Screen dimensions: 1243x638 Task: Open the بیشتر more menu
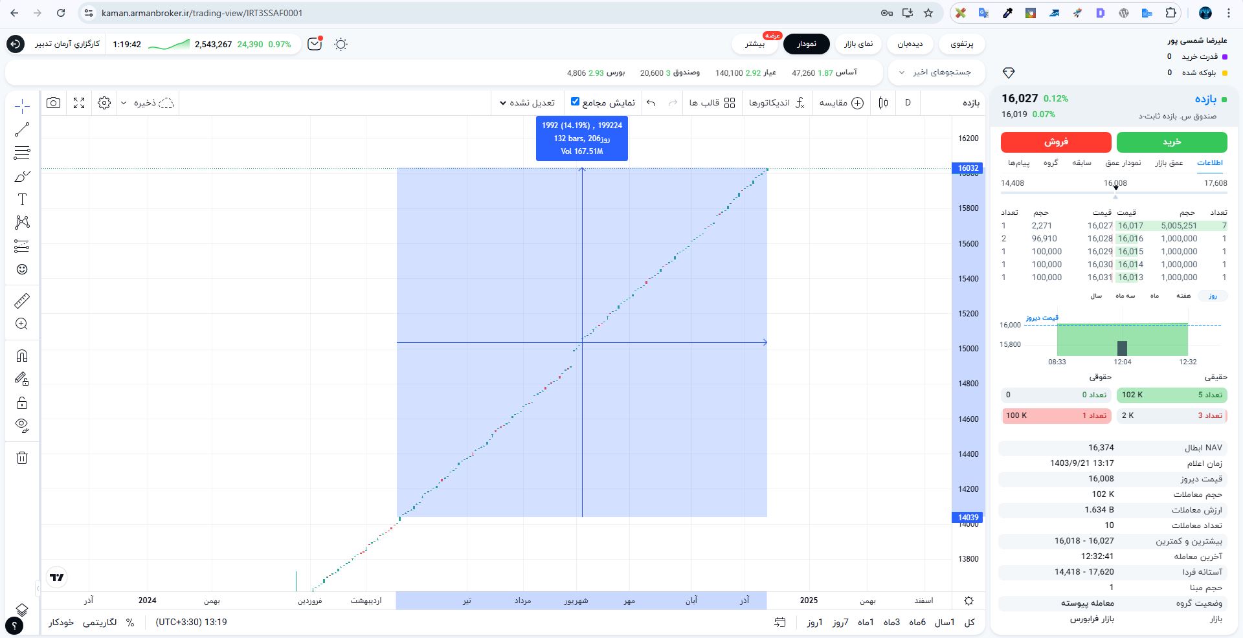point(755,44)
